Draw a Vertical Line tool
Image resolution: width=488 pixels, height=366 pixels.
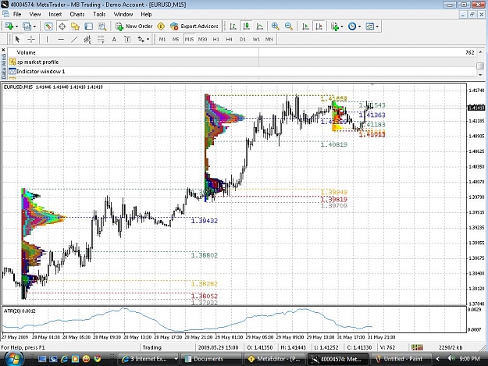(x=47, y=39)
